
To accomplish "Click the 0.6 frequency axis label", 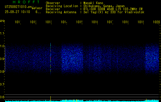I will (2, 97).
